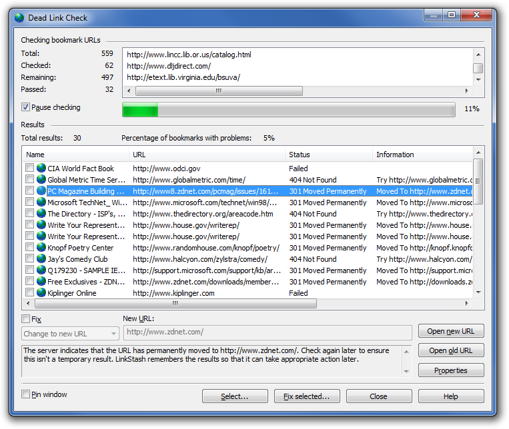Click the globe icon beside CIA World Fact Book
The width and height of the screenshot is (509, 429).
41,169
